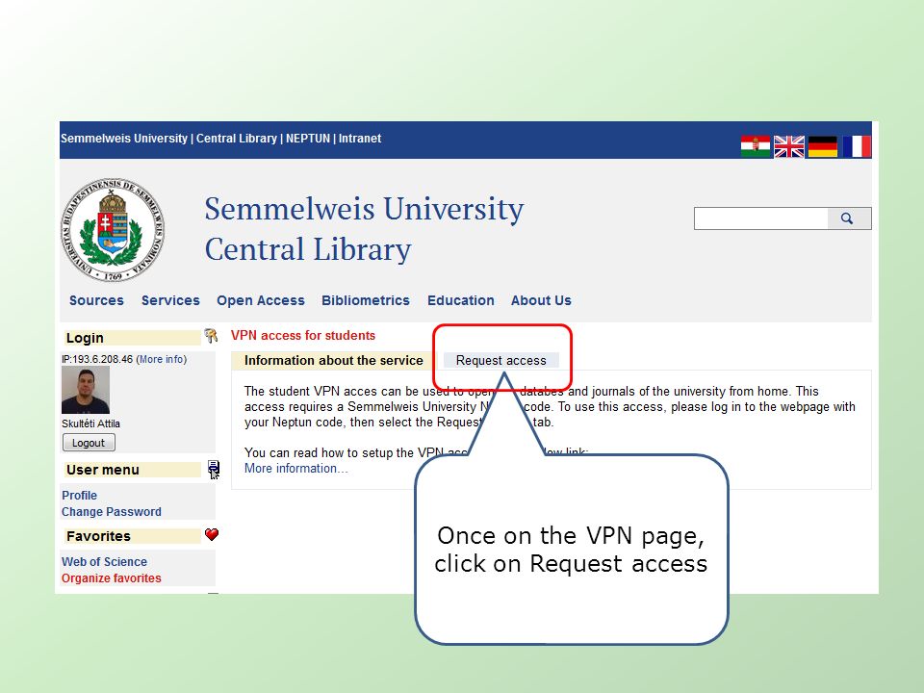Click the username Skultéti Attila
924x693 pixels.
click(90, 423)
